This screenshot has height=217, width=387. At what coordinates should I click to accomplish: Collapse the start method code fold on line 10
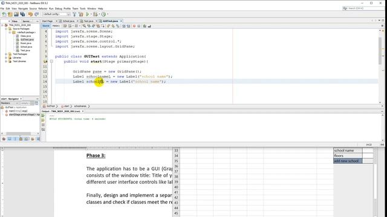tap(51, 61)
